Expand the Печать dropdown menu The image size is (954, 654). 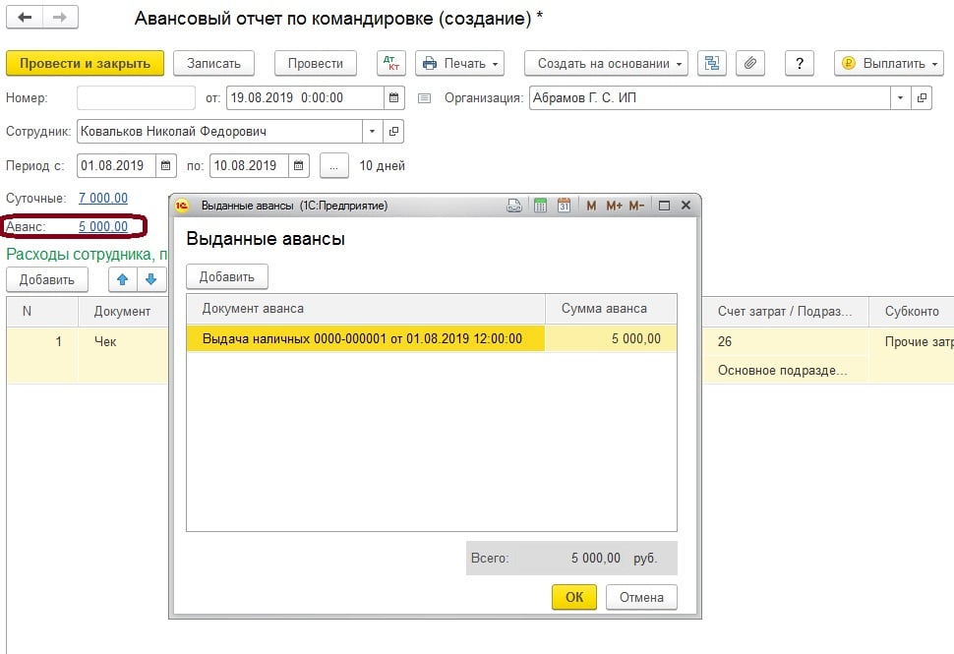(459, 63)
